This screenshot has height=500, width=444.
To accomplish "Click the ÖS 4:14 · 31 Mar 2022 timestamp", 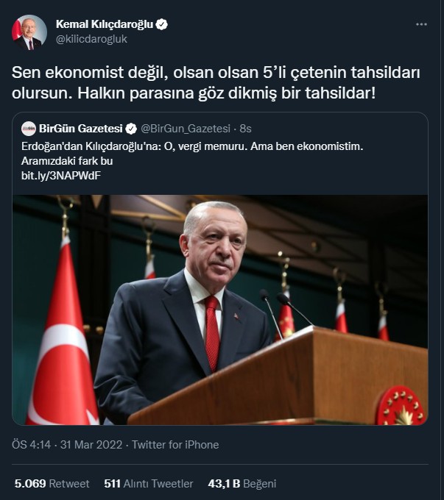I will pos(67,445).
